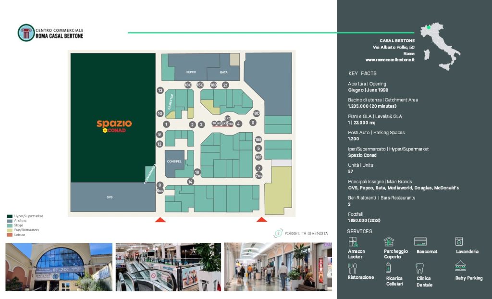
Task: Click the Baby Parking icon
Action: tap(460, 266)
